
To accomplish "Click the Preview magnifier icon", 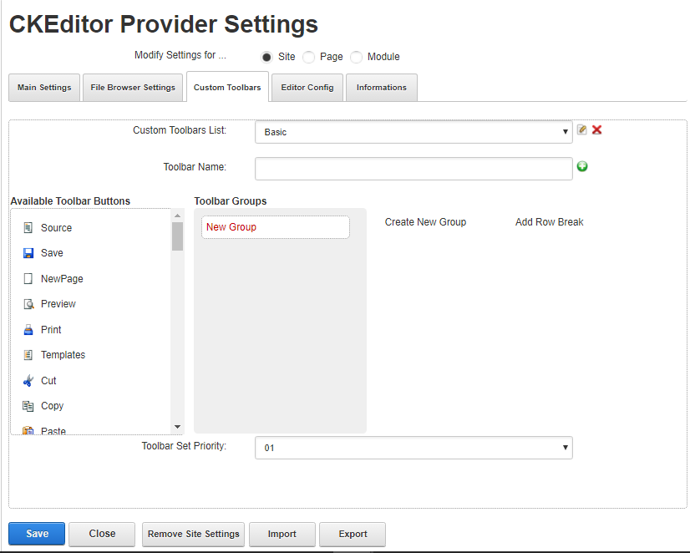I will pyautogui.click(x=28, y=304).
